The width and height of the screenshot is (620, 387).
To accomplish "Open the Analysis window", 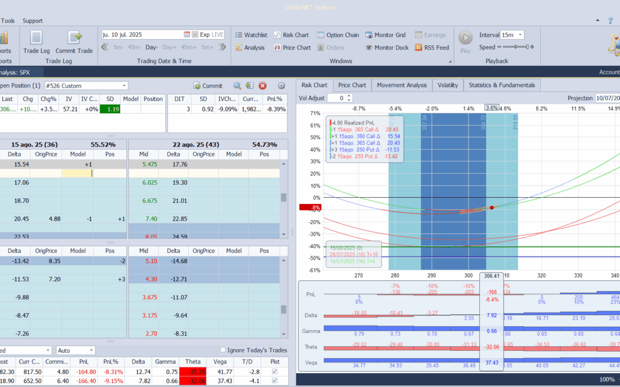I will 250,48.
